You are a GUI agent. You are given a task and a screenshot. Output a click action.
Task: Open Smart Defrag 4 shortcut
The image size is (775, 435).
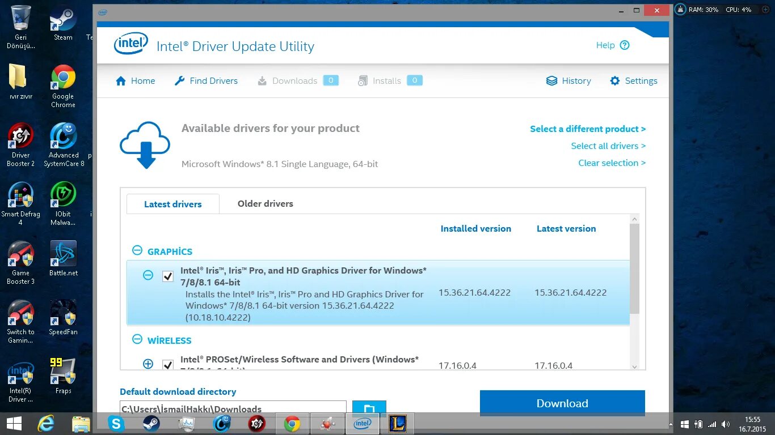point(20,204)
